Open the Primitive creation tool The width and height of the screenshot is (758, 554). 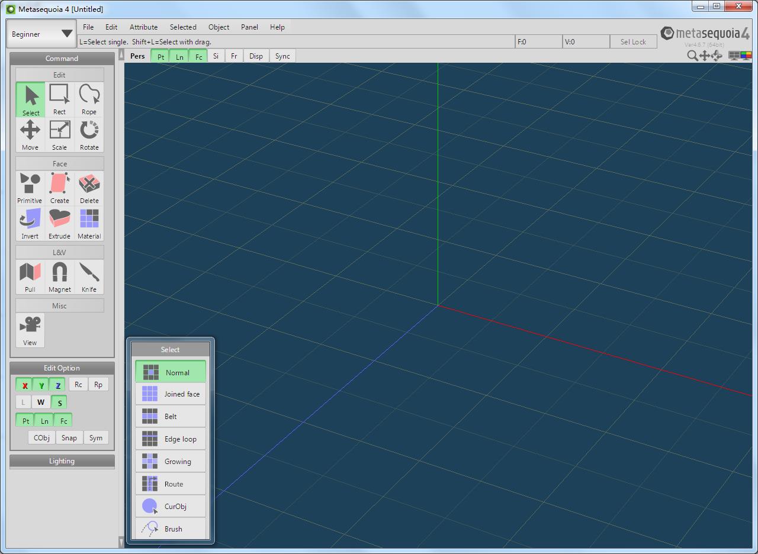tap(30, 188)
